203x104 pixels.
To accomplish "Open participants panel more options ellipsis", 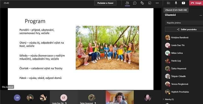I will tap(201, 15).
